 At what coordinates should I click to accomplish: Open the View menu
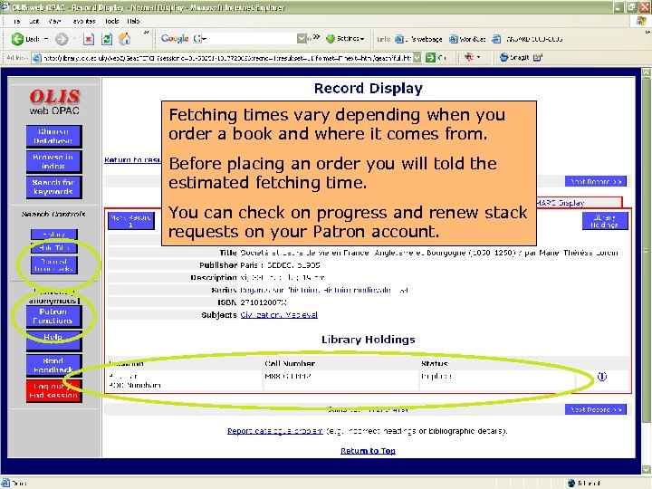coord(54,21)
